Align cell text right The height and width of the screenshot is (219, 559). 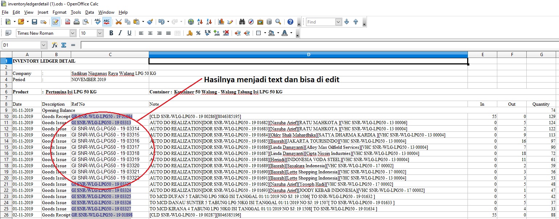point(159,33)
